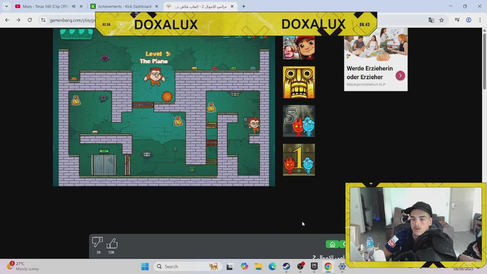Open the media controls icon
The height and width of the screenshot is (274, 487).
tap(457, 20)
